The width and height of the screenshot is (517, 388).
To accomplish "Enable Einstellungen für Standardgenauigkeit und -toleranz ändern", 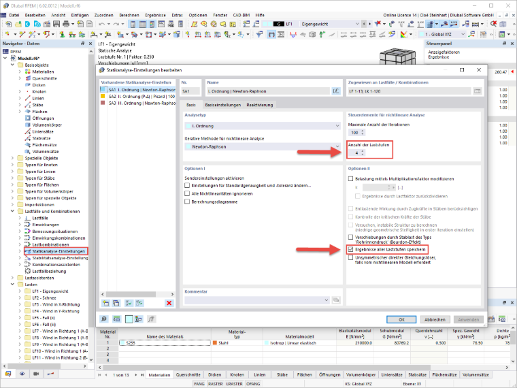I will 187,185.
